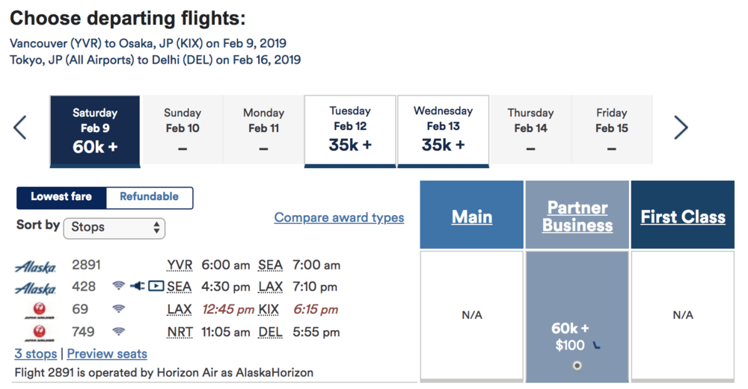Click the Wi-Fi icon on flight 428
The image size is (748, 389).
click(x=118, y=286)
